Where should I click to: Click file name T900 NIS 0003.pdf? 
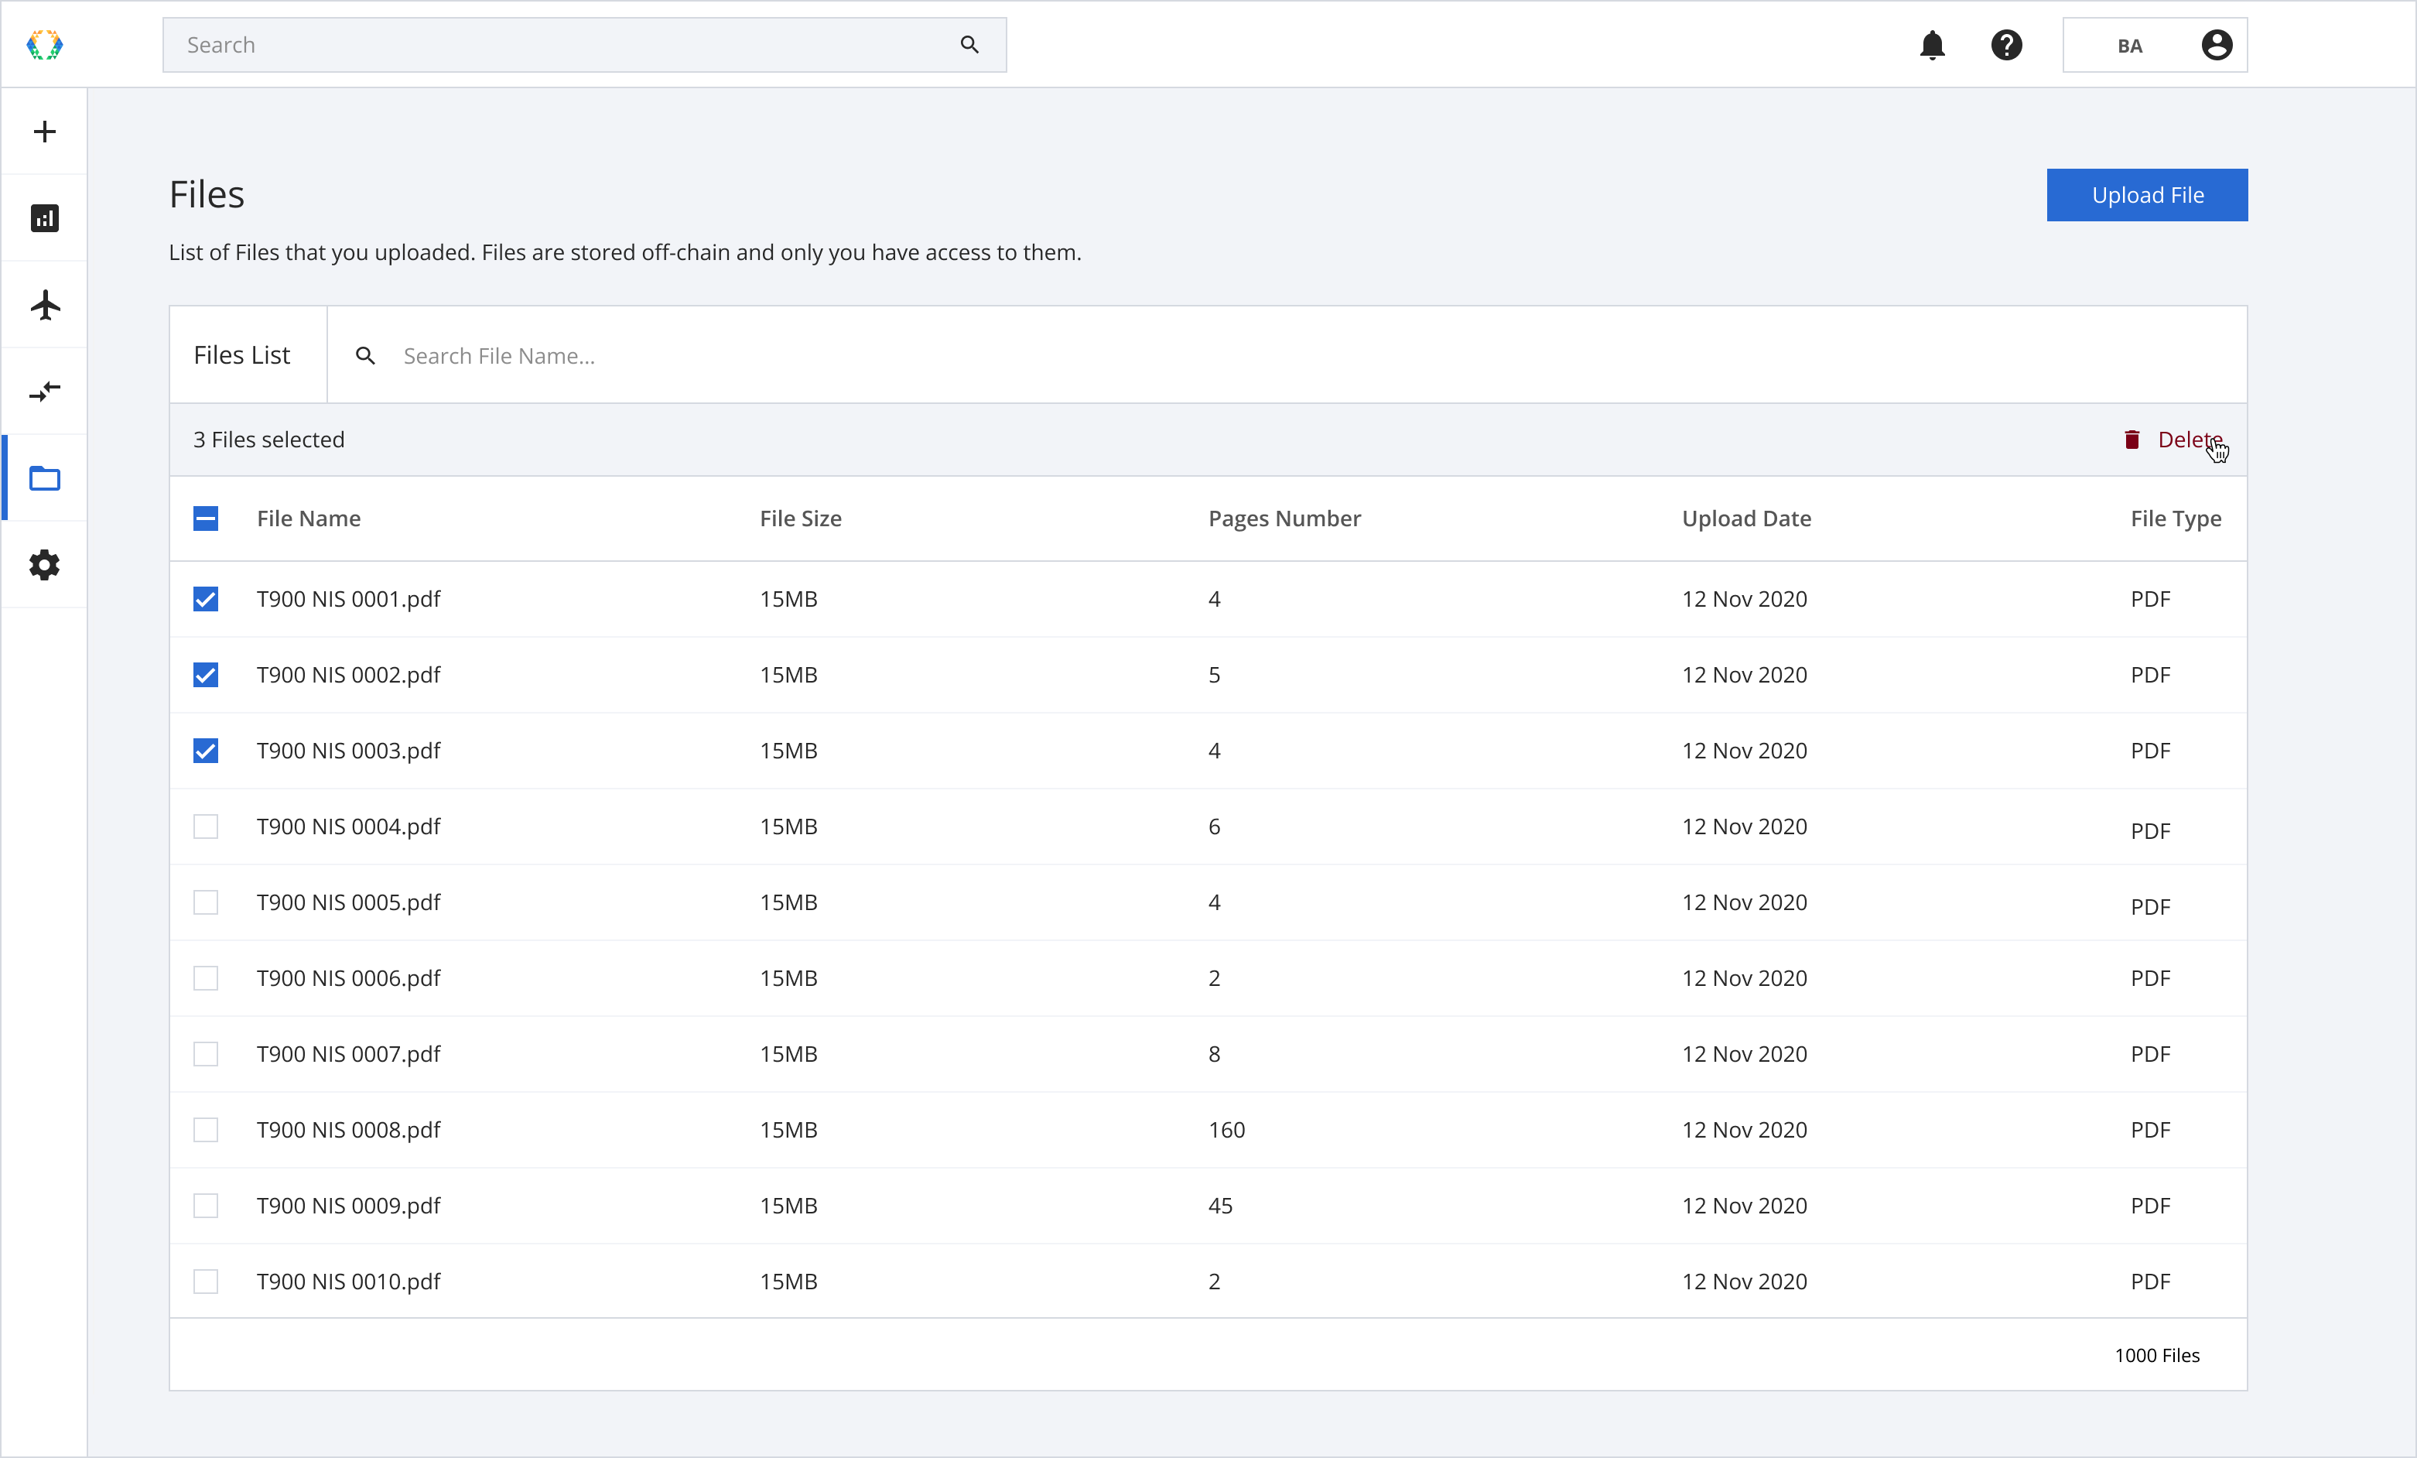[348, 751]
